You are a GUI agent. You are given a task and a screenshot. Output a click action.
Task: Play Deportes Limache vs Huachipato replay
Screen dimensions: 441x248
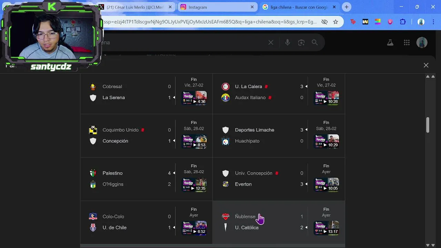tap(327, 141)
